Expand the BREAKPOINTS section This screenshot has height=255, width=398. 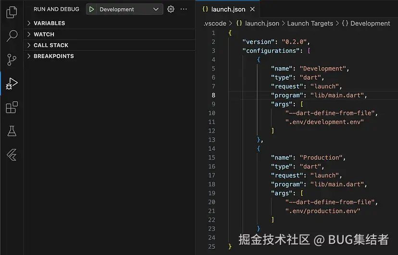(x=110, y=56)
